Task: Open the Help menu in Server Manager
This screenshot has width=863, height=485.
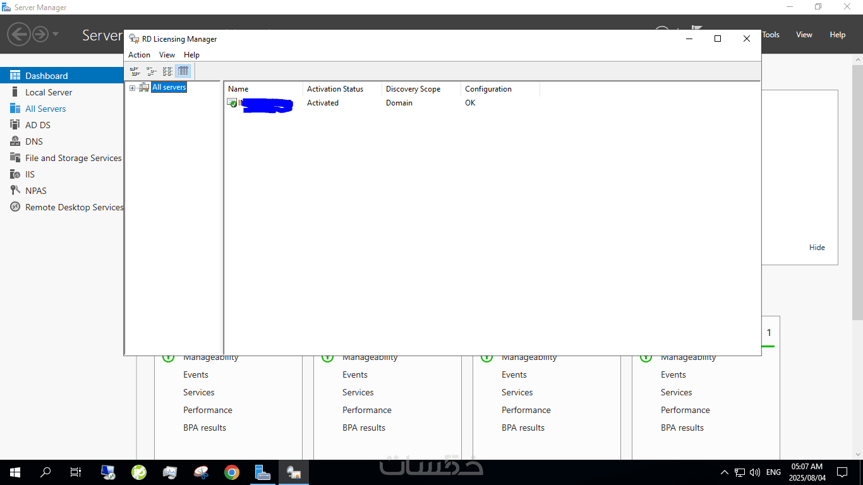Action: (x=838, y=35)
